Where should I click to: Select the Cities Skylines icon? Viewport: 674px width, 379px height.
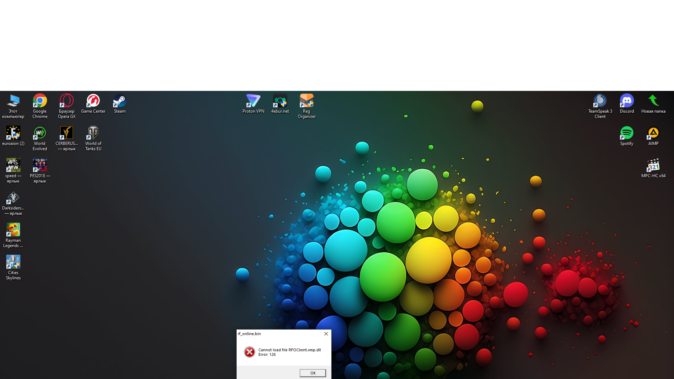(x=13, y=267)
